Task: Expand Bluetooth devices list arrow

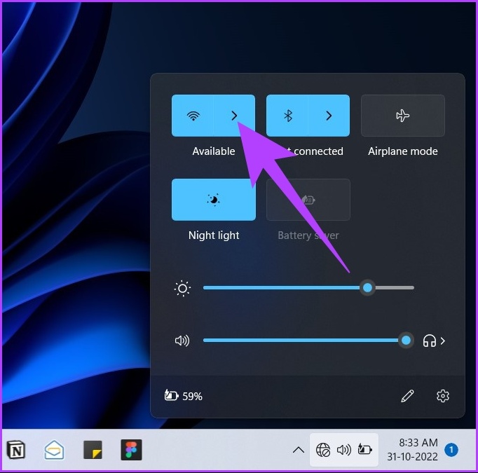Action: point(329,116)
